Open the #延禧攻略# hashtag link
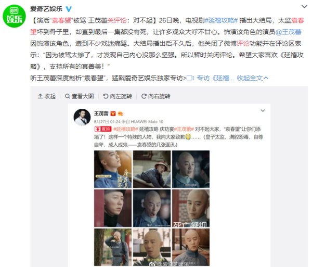 click(222, 20)
